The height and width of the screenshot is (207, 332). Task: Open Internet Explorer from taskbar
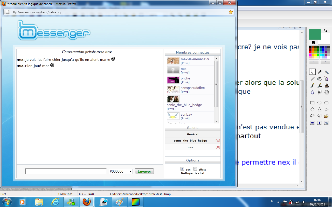55,202
